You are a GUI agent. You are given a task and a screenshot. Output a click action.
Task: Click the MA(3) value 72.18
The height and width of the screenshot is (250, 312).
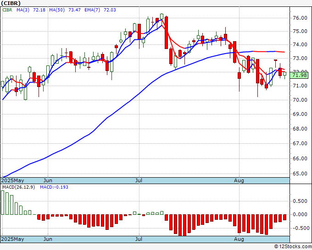pos(39,10)
